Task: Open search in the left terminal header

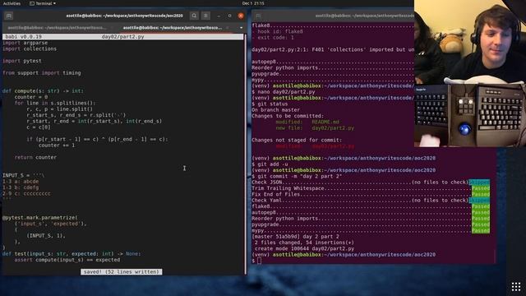Action: pyautogui.click(x=194, y=16)
